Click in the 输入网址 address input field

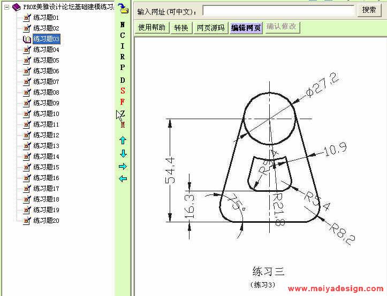(278, 11)
